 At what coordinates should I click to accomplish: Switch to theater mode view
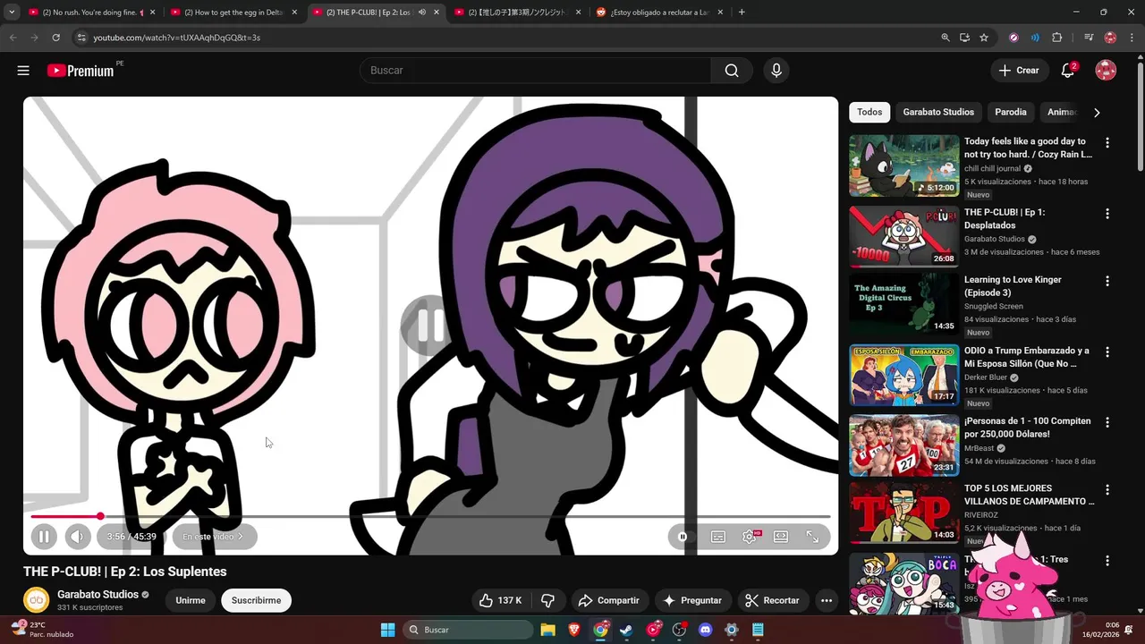(x=781, y=537)
